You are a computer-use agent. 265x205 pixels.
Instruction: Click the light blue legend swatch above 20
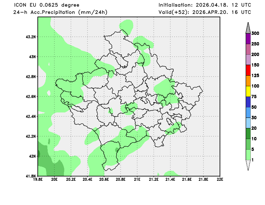click(248, 123)
